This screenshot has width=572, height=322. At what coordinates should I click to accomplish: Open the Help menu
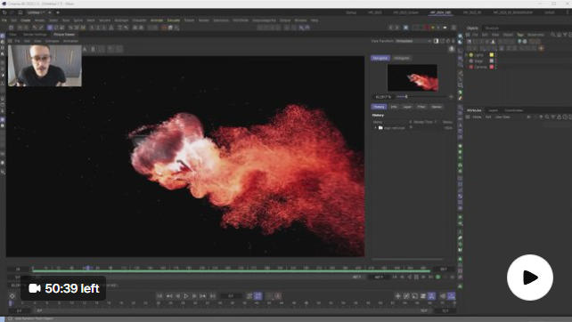point(315,20)
